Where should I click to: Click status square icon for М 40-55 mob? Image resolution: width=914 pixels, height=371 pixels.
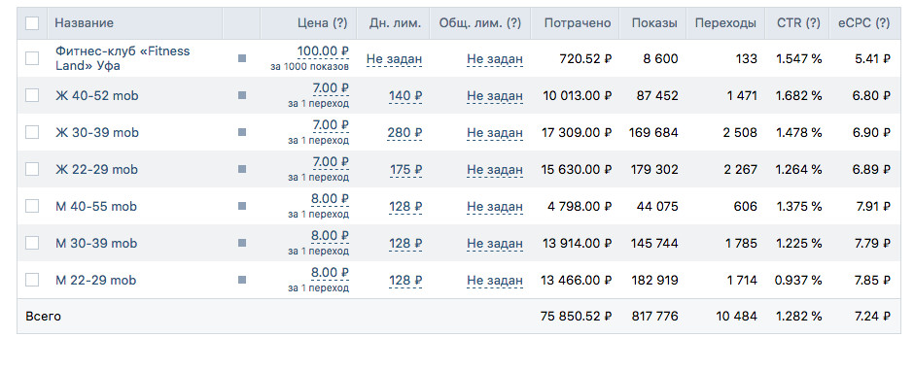tap(242, 206)
